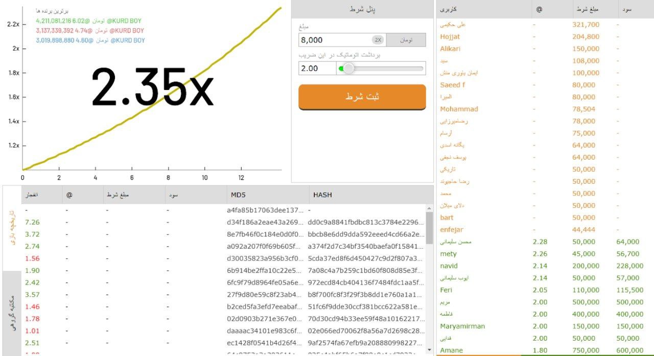Click the کاربری column header in players list
Viewport: 654px width, 356px height.
pos(449,9)
